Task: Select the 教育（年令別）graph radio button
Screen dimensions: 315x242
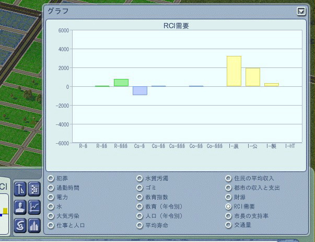Action: click(x=139, y=206)
